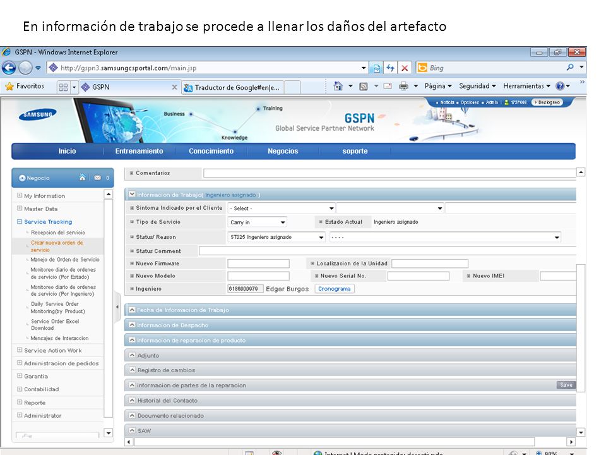Close the GSPN browser tab

tap(174, 87)
